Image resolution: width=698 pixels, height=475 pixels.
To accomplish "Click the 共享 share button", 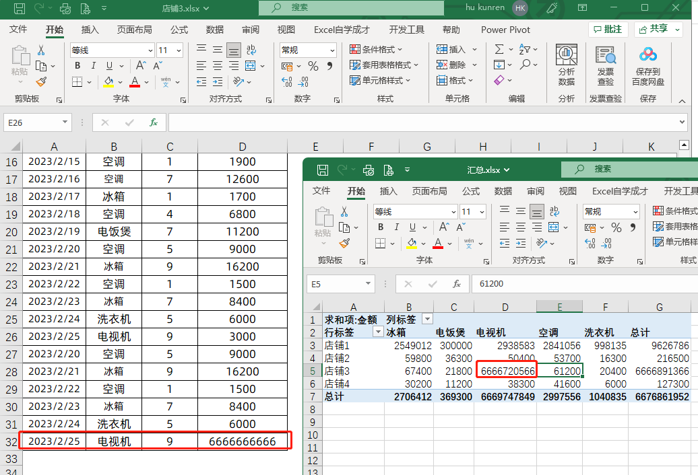I will (x=659, y=29).
